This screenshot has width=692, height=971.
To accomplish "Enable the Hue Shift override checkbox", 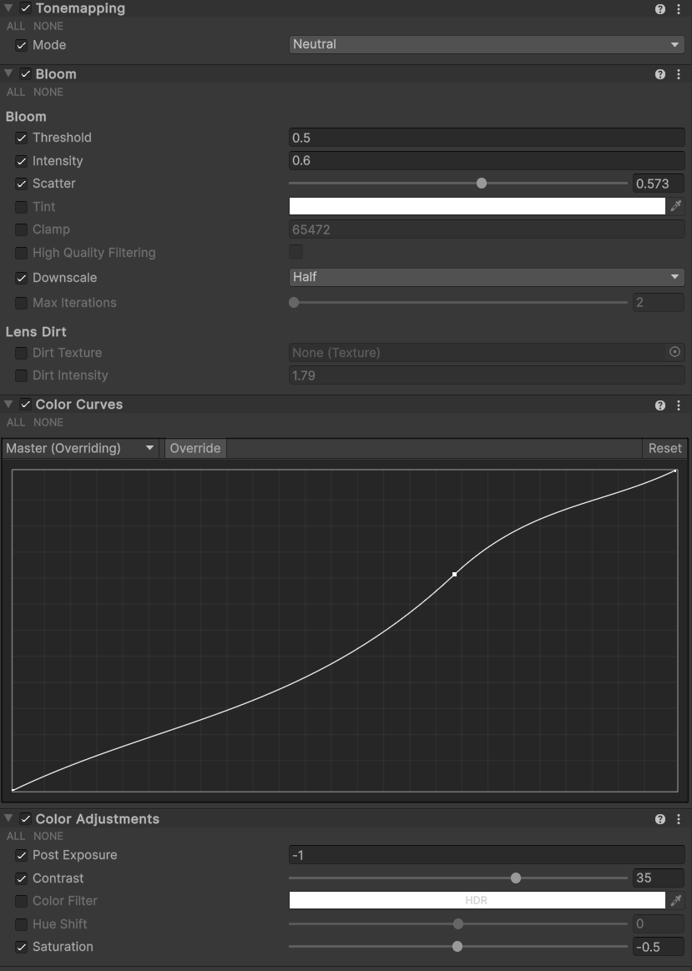I will pyautogui.click(x=21, y=924).
